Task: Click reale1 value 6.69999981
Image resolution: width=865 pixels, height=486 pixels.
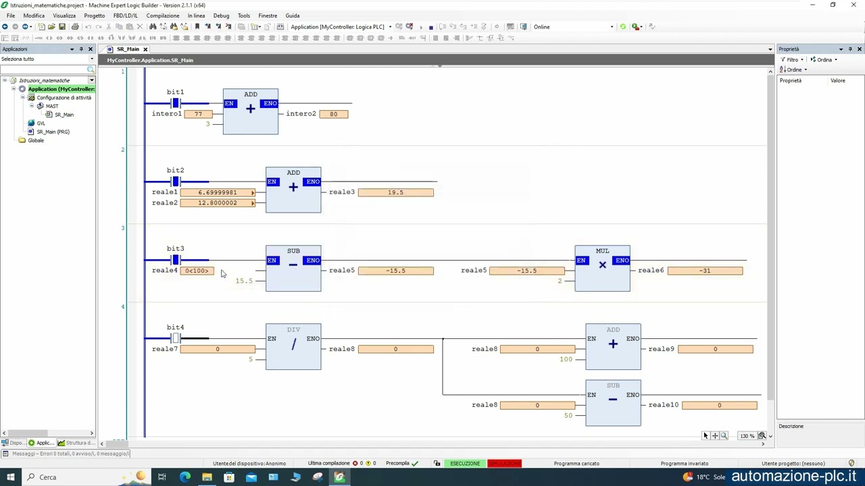Action: [218, 192]
